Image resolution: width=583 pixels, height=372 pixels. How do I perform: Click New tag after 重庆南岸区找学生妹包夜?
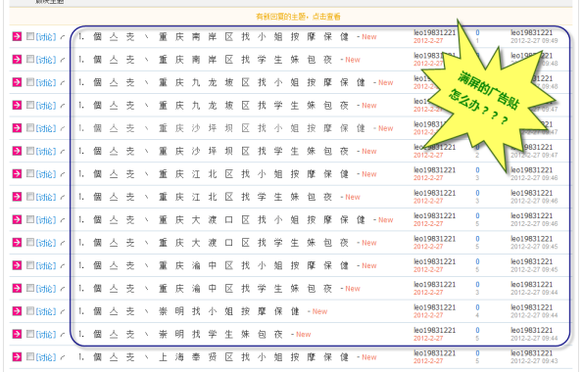click(x=353, y=60)
